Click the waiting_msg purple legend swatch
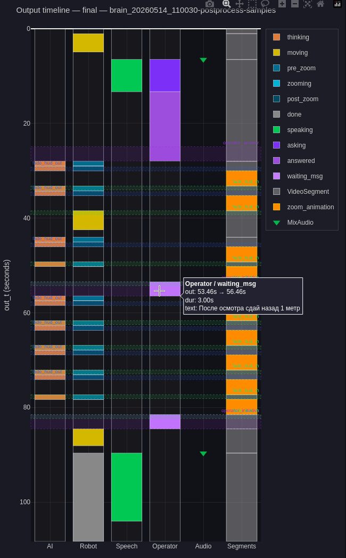This screenshot has height=558, width=346. click(276, 176)
